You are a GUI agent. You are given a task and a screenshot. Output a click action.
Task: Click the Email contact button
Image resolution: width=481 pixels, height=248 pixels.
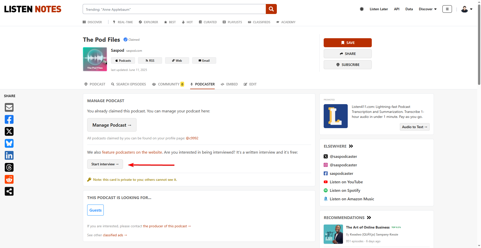[204, 60]
